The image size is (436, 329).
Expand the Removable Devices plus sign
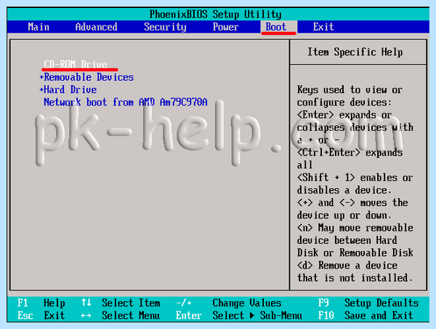point(41,77)
